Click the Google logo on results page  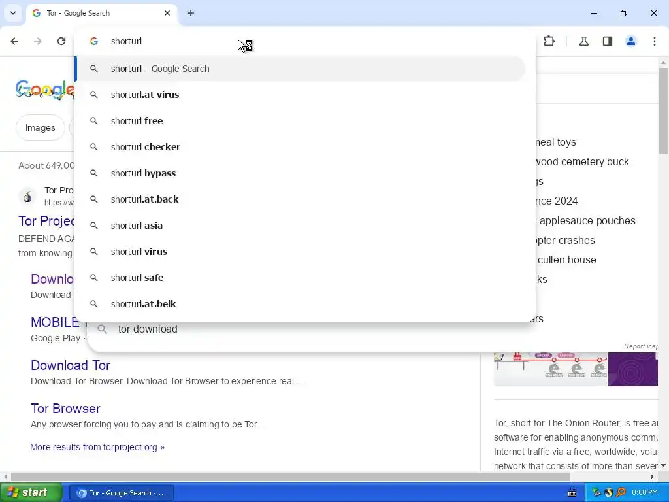45,90
